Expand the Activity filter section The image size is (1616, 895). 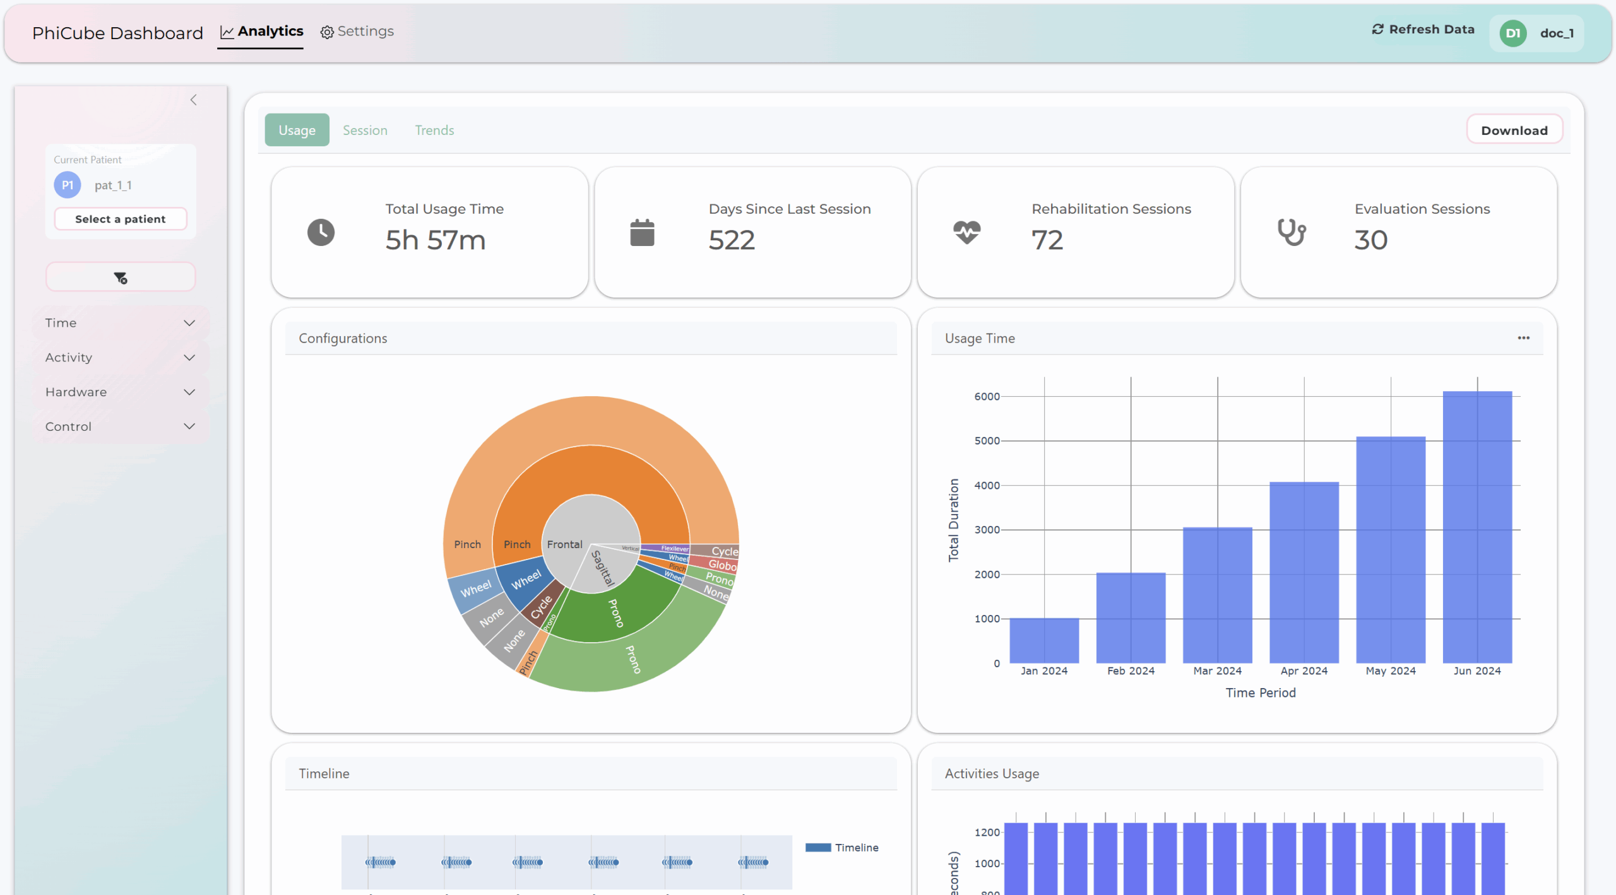click(x=120, y=358)
